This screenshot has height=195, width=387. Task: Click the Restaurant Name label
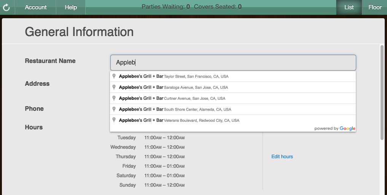(50, 61)
